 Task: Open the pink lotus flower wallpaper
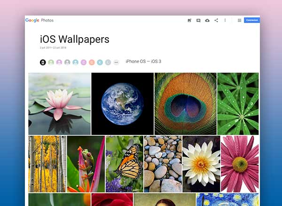60,104
